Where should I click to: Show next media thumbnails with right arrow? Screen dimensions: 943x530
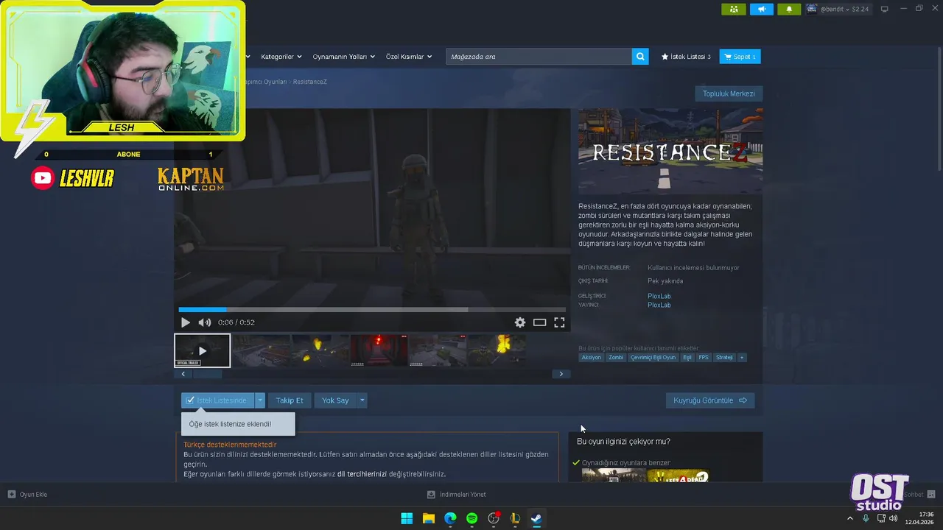[561, 374]
